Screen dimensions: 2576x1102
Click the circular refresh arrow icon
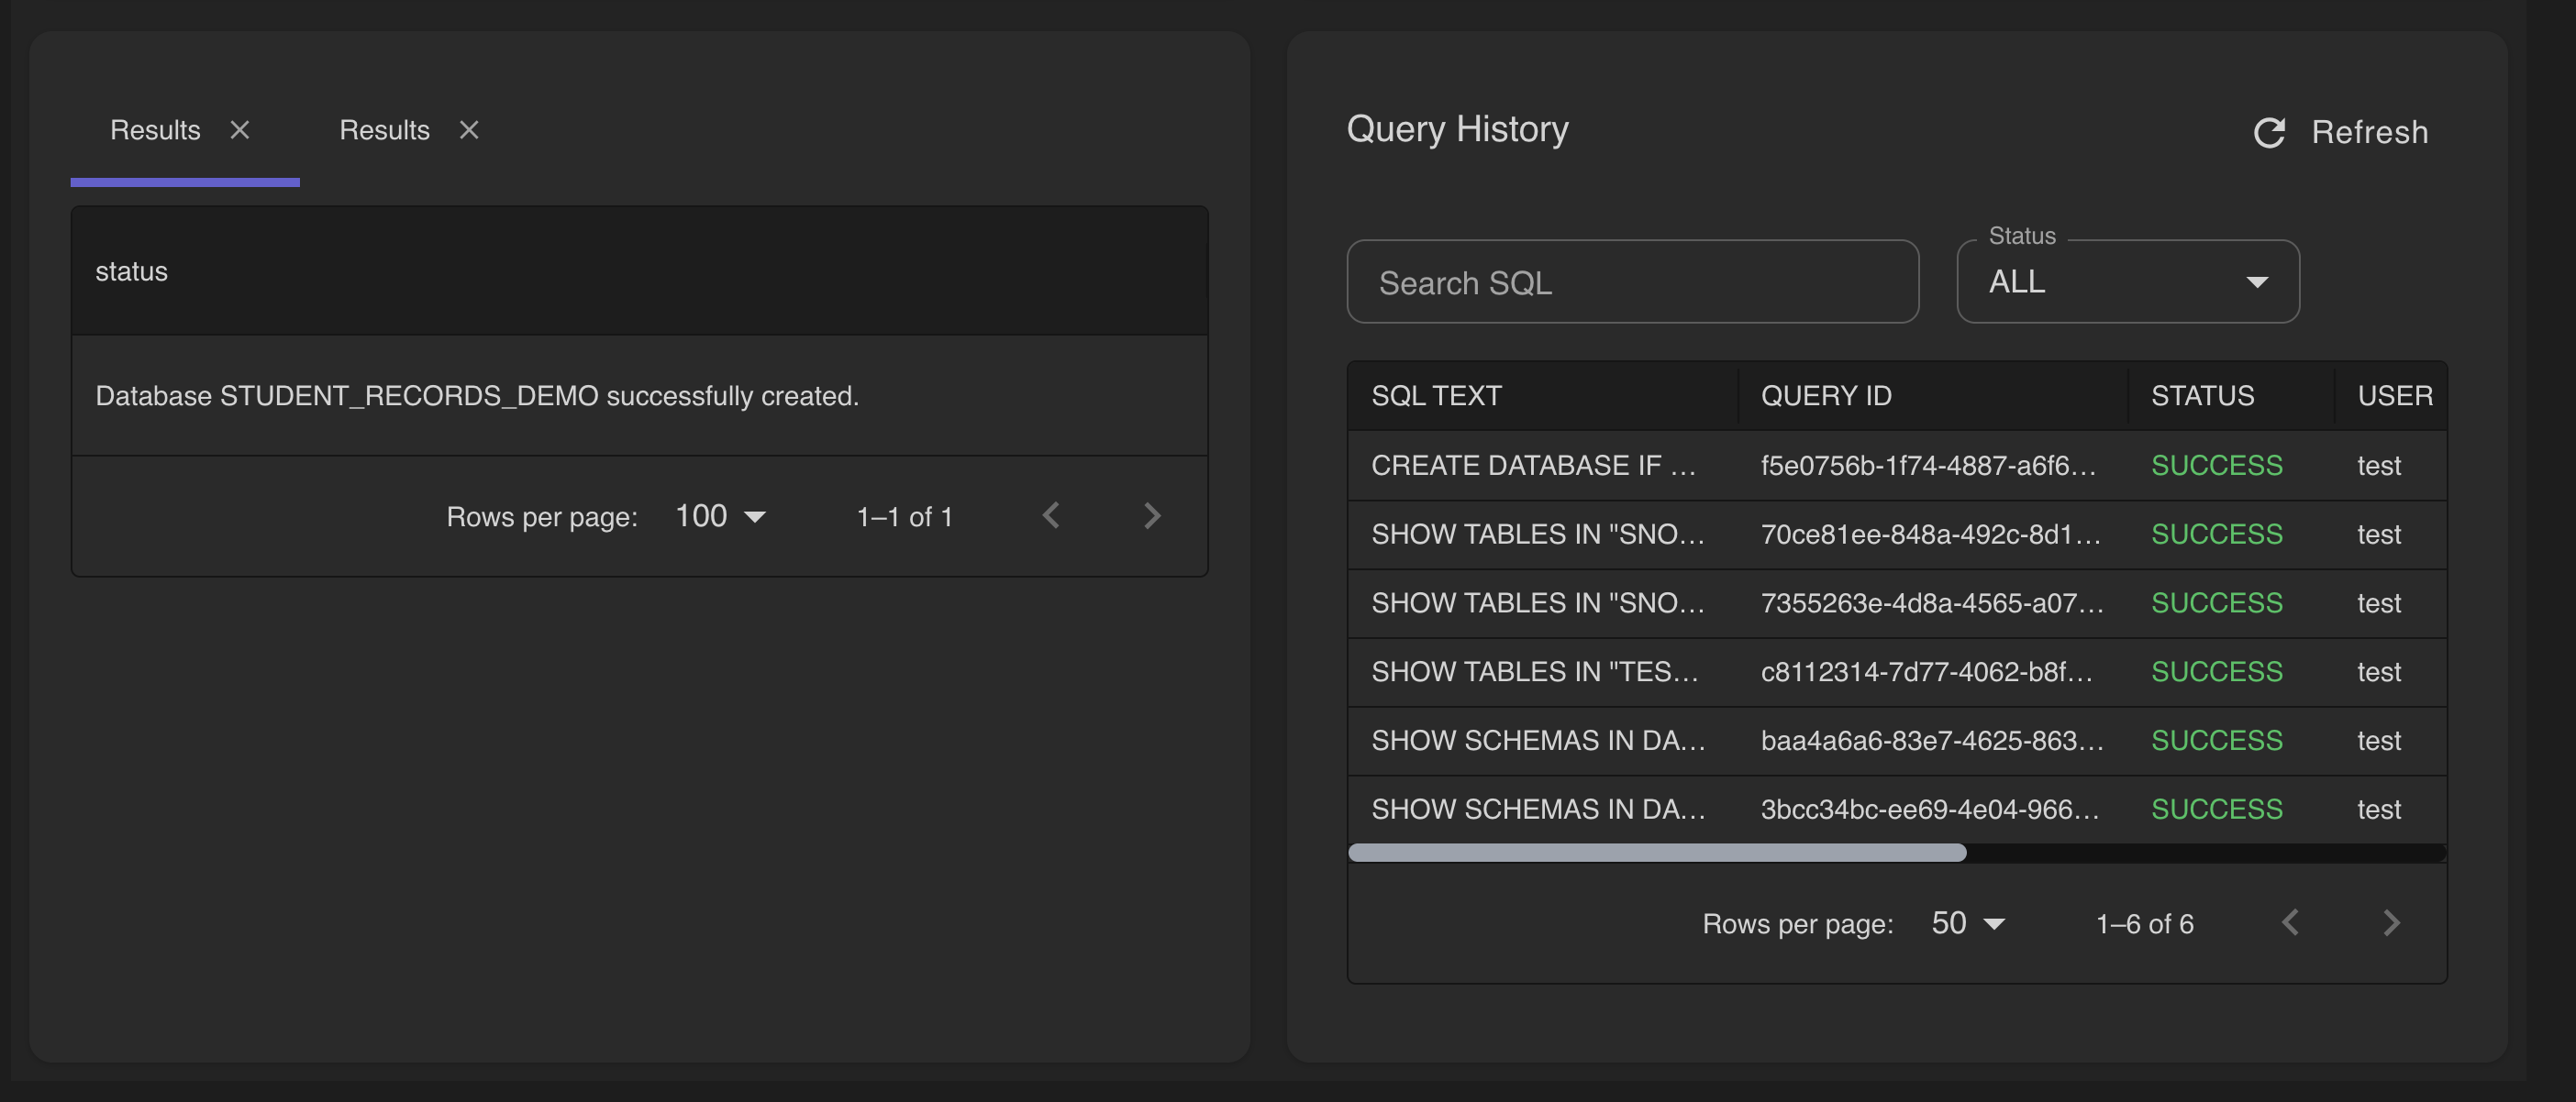[x=2269, y=132]
